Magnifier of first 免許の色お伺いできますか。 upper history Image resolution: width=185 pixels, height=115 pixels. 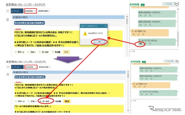click(150, 15)
